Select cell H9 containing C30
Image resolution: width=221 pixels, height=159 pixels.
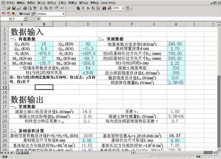(x=176, y=68)
